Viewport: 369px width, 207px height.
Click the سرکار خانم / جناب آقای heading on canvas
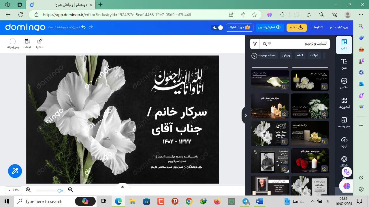coord(177,121)
